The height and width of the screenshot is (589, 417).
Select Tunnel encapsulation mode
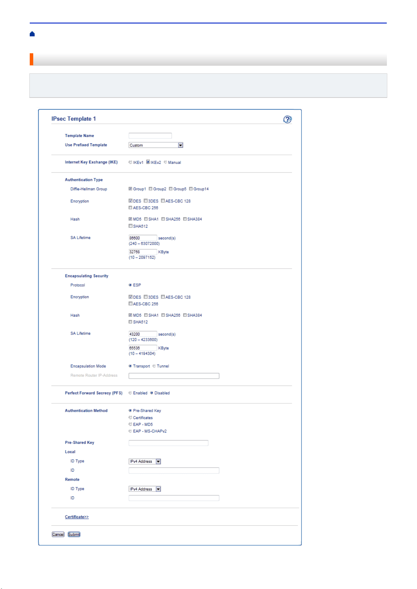tap(154, 366)
